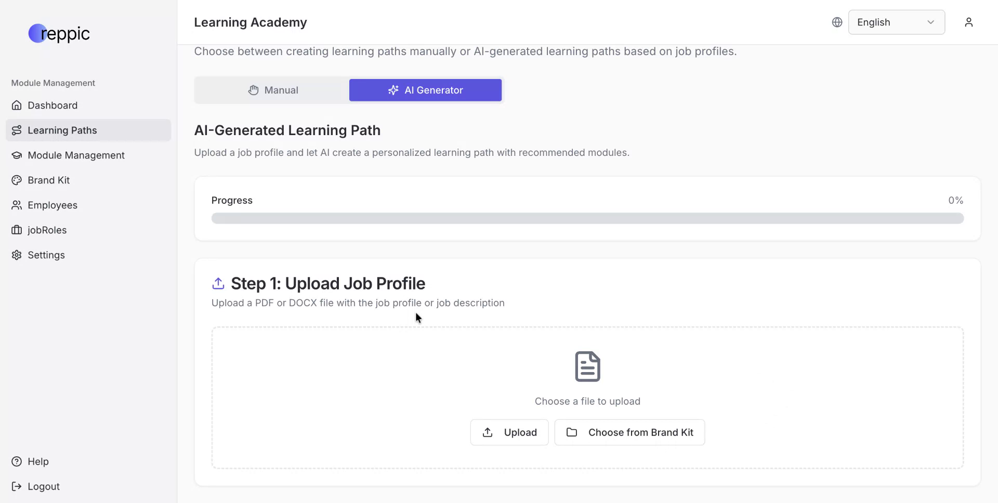Screen dimensions: 998x503
Task: Click the Employees people icon
Action: [17, 205]
